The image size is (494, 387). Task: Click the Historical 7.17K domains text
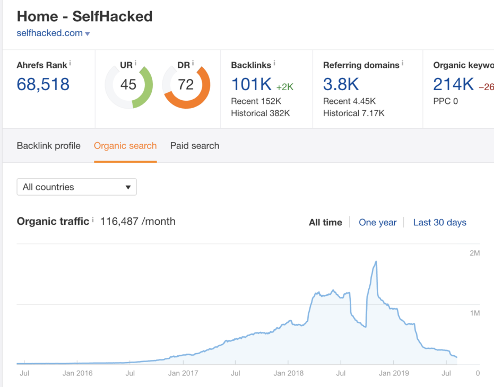point(354,113)
